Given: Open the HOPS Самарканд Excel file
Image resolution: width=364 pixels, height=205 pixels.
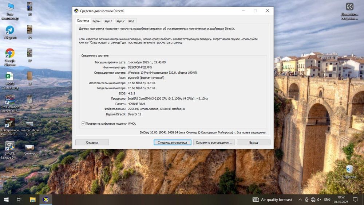Looking at the screenshot, I should coord(10,81).
